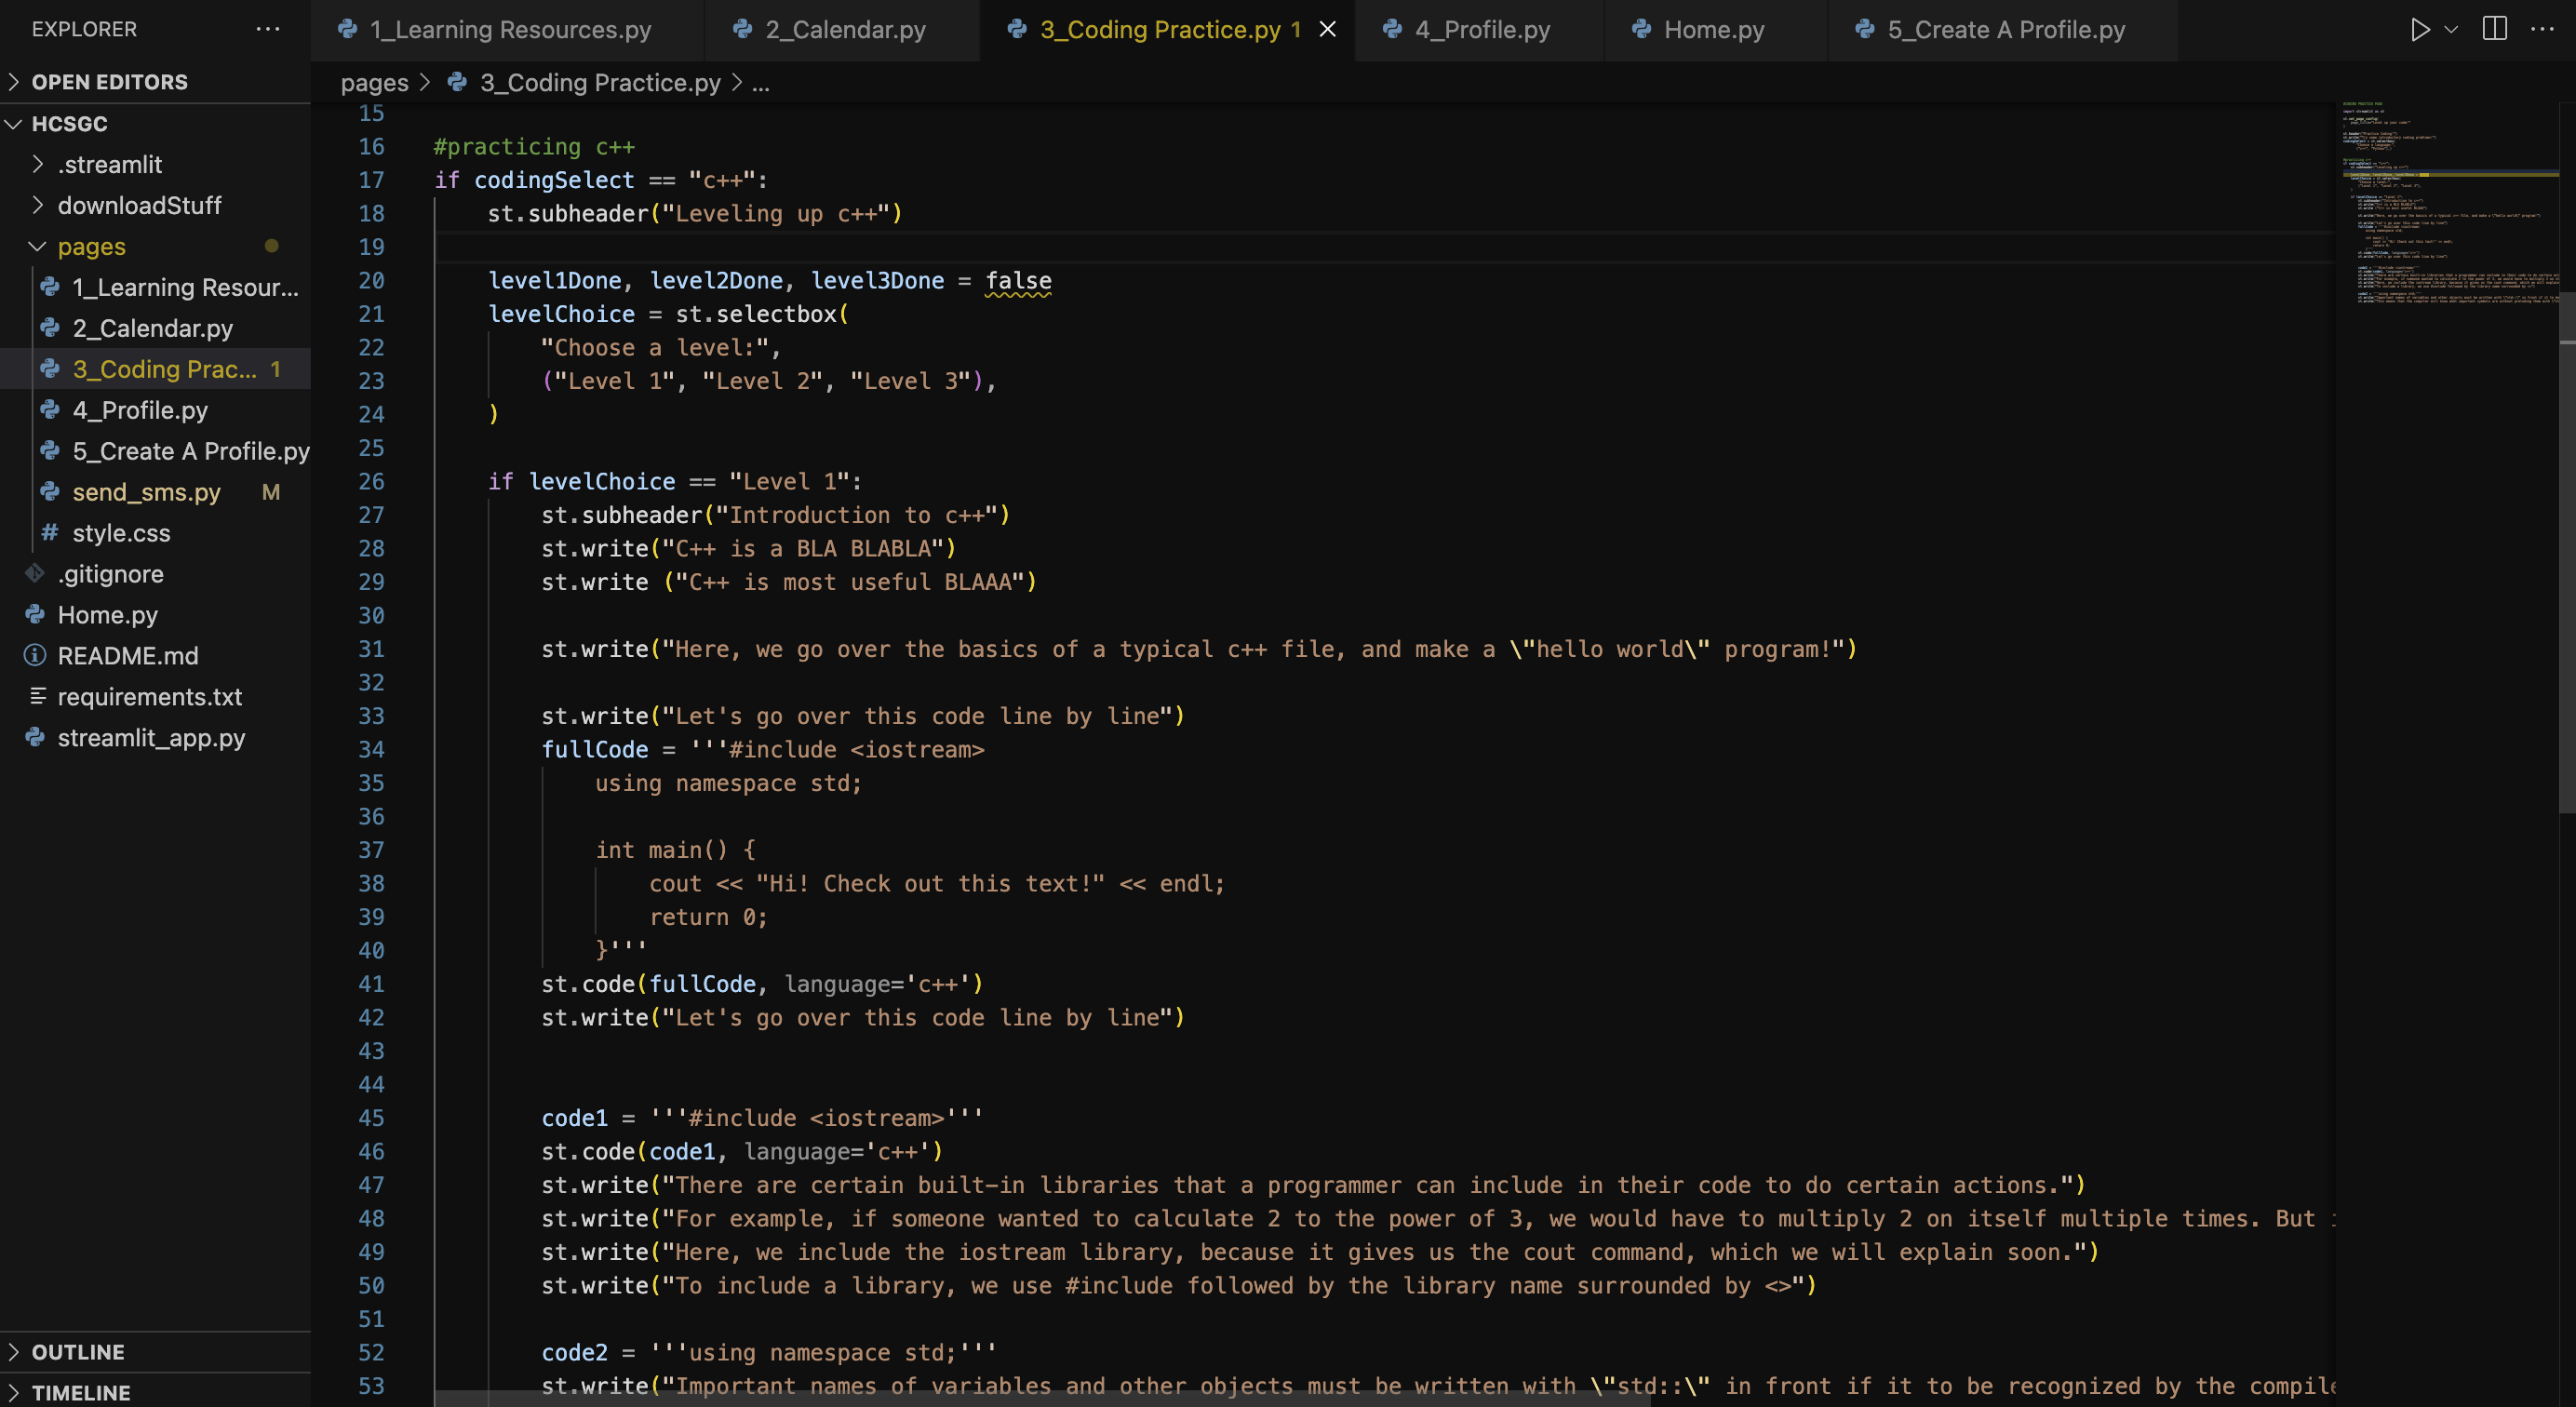Image resolution: width=2576 pixels, height=1407 pixels.
Task: Open the editor More Actions ellipsis
Action: point(2541,30)
